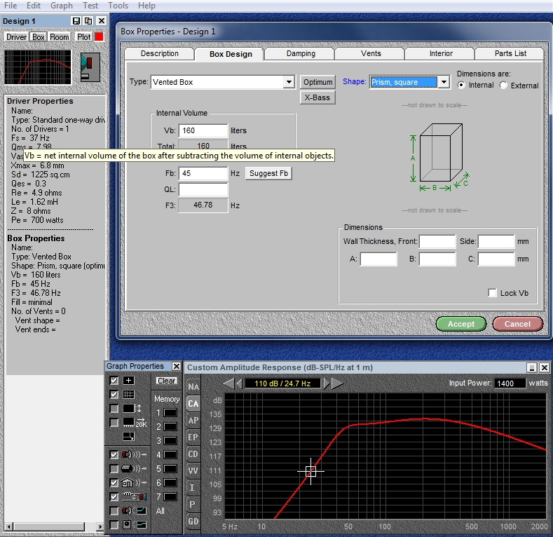Click the 20K frequency range icon
The width and height of the screenshot is (553, 537).
135,423
